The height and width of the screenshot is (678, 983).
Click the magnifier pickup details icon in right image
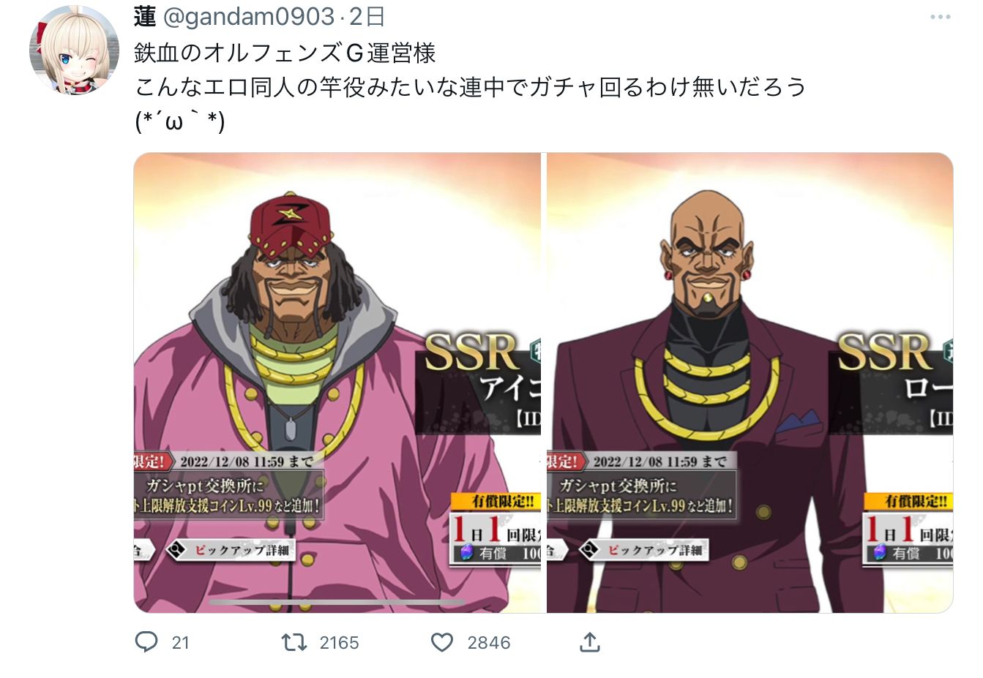coord(589,549)
